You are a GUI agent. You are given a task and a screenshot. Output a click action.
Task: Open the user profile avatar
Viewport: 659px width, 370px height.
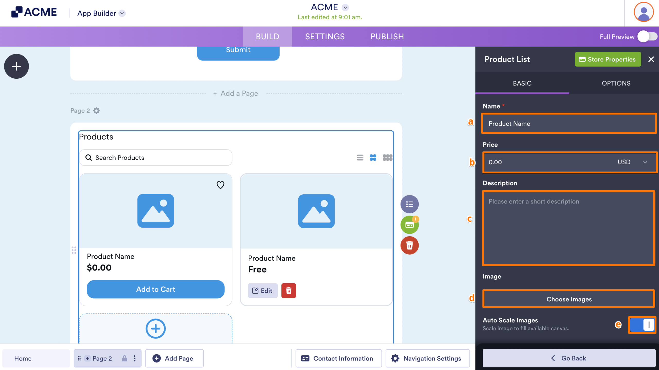tap(644, 12)
